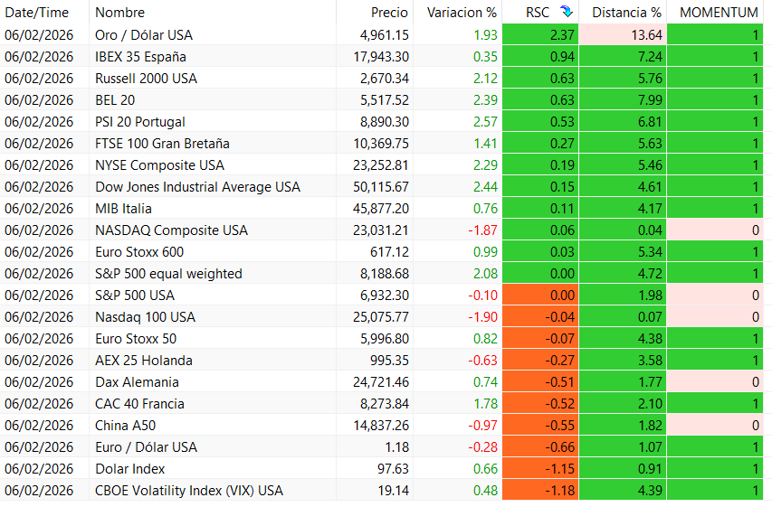Click the MIB Italia name cell
The height and width of the screenshot is (507, 772).
pyautogui.click(x=123, y=208)
